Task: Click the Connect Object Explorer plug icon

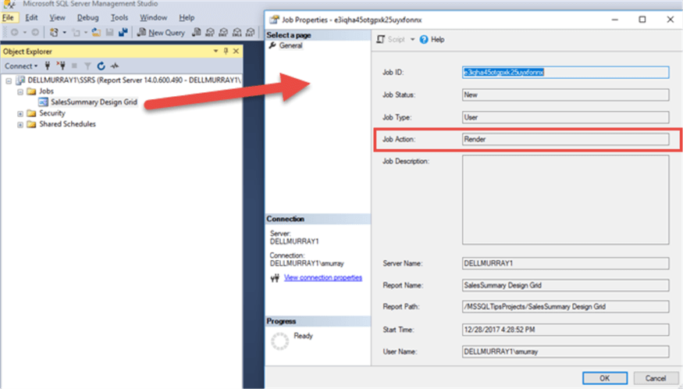Action: point(48,66)
